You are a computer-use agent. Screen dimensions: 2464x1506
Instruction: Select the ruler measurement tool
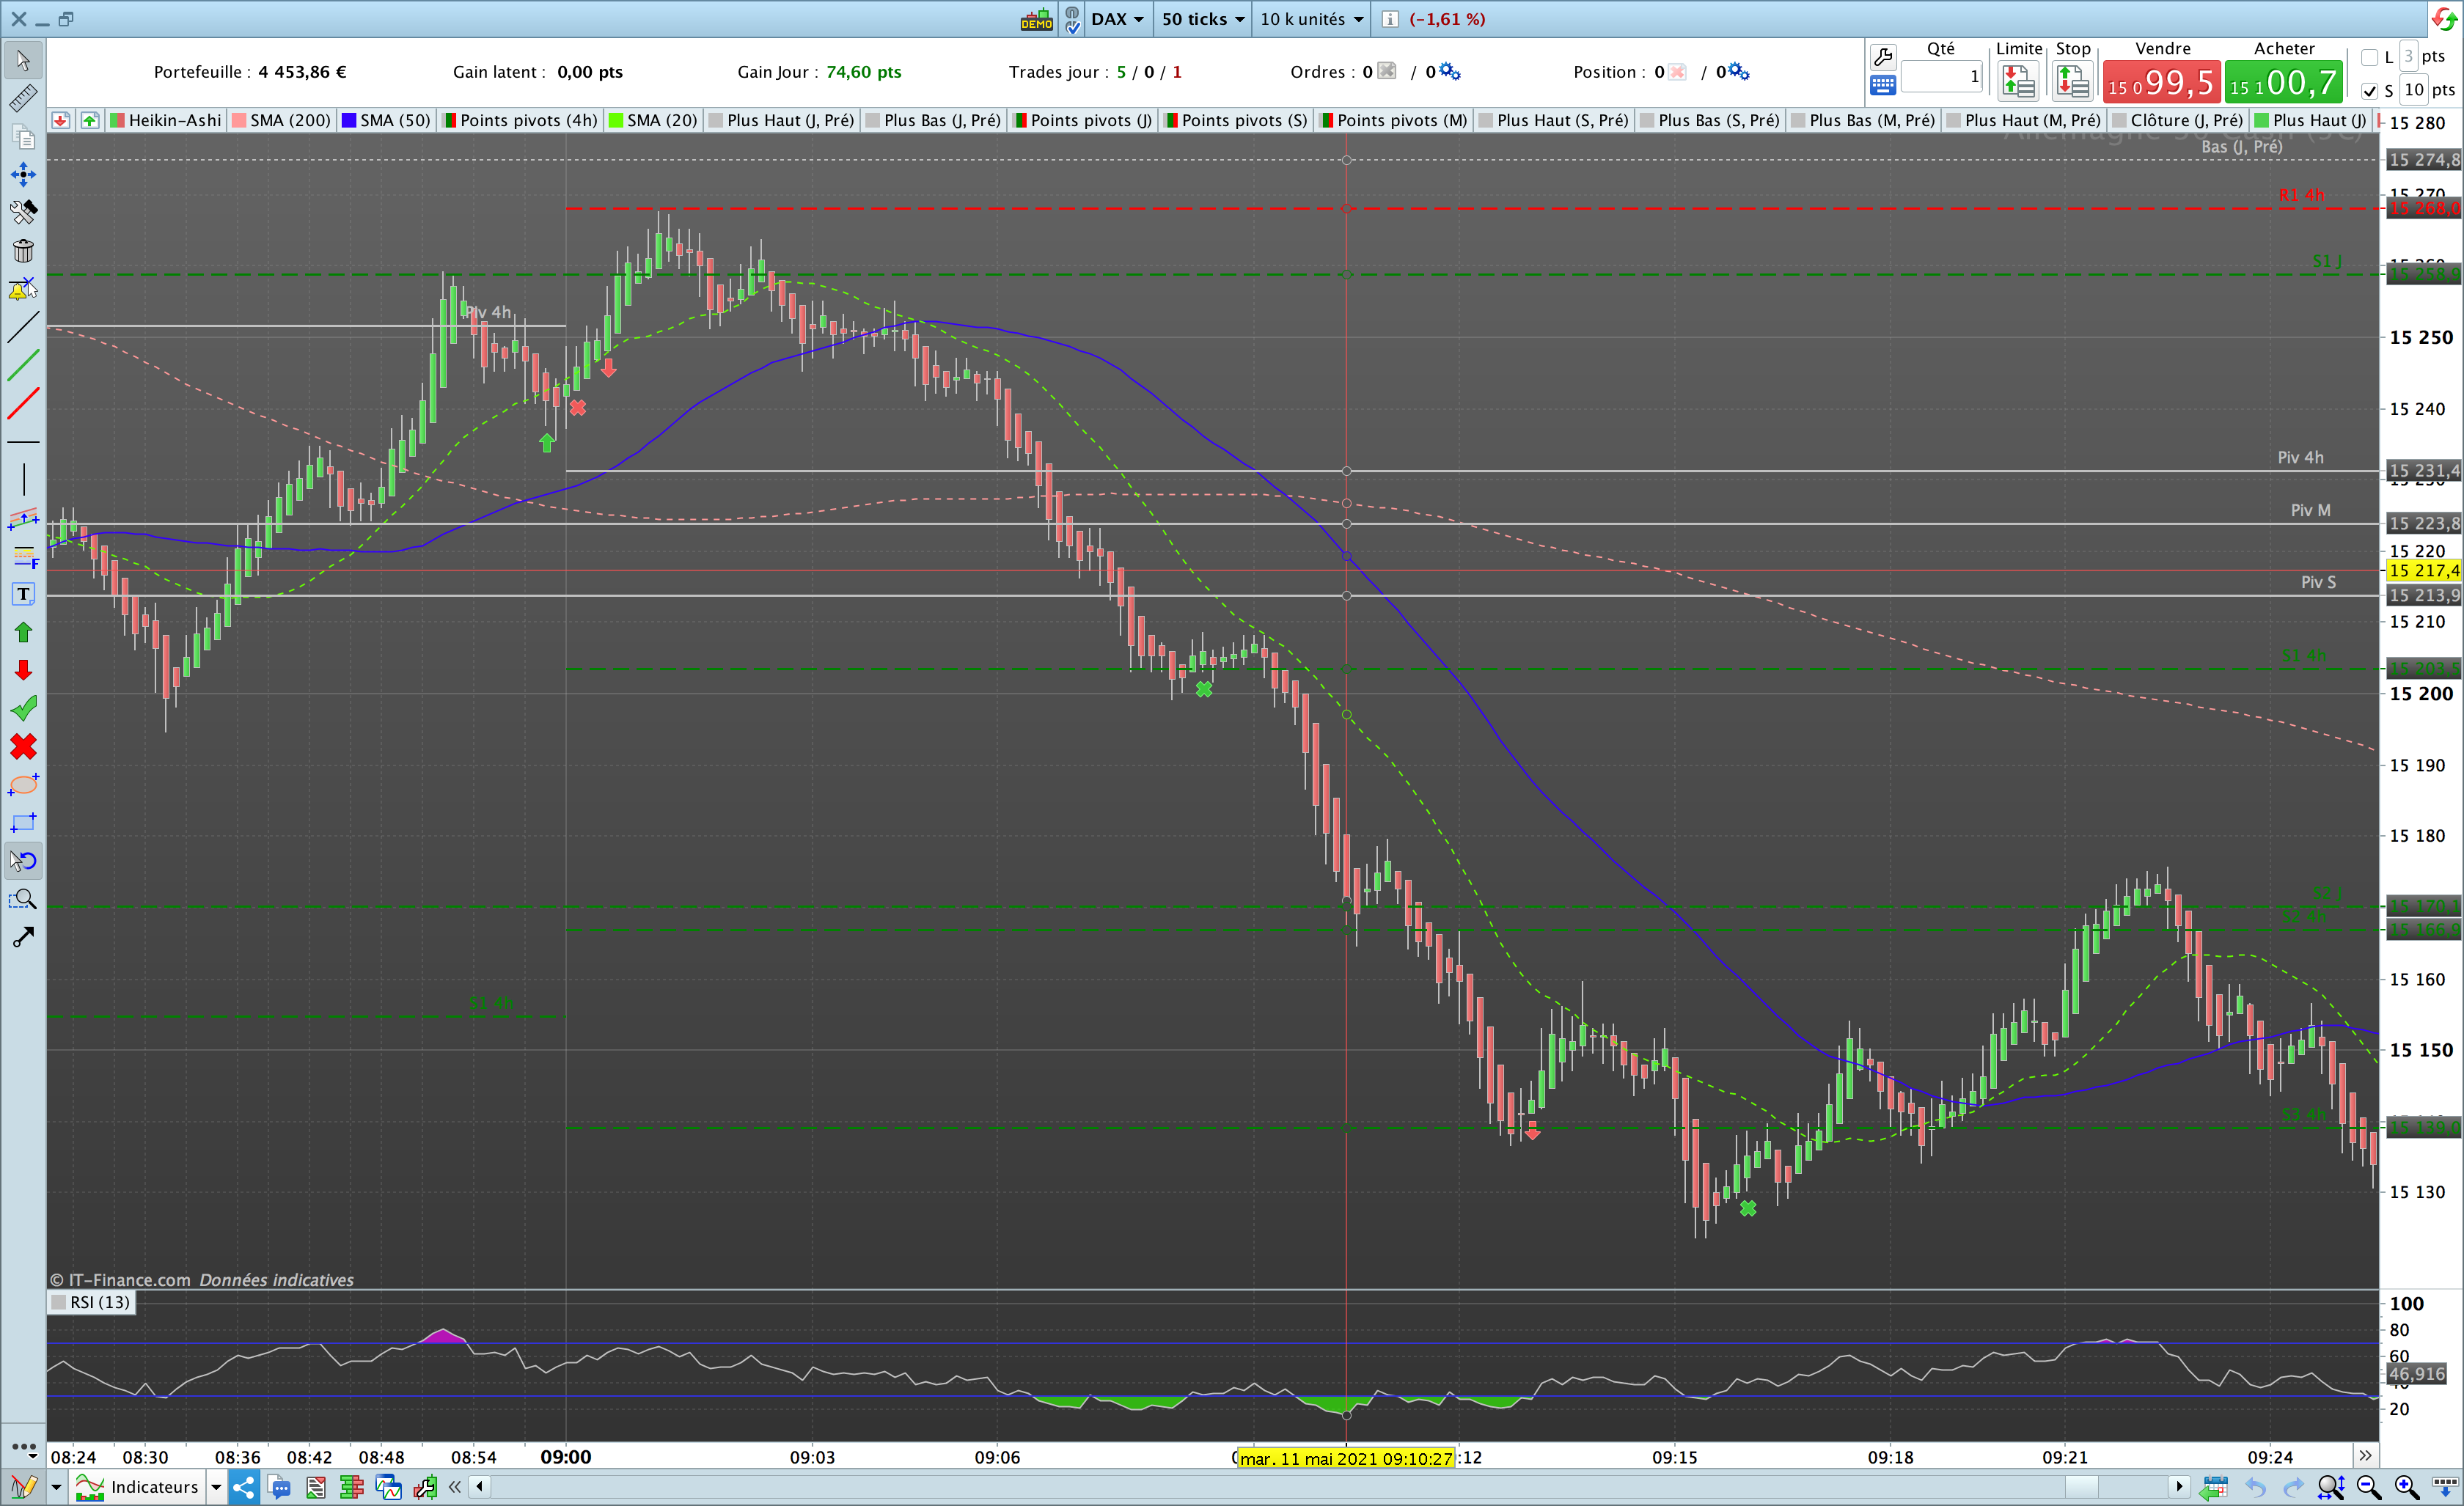pos(23,98)
